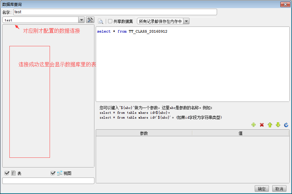Image resolution: width=292 pixels, height=194 pixels.
Task: Open the test data connection dropdown
Action: 81,20
